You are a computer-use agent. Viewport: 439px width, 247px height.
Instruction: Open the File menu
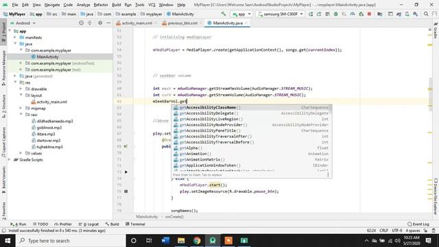pyautogui.click(x=15, y=5)
